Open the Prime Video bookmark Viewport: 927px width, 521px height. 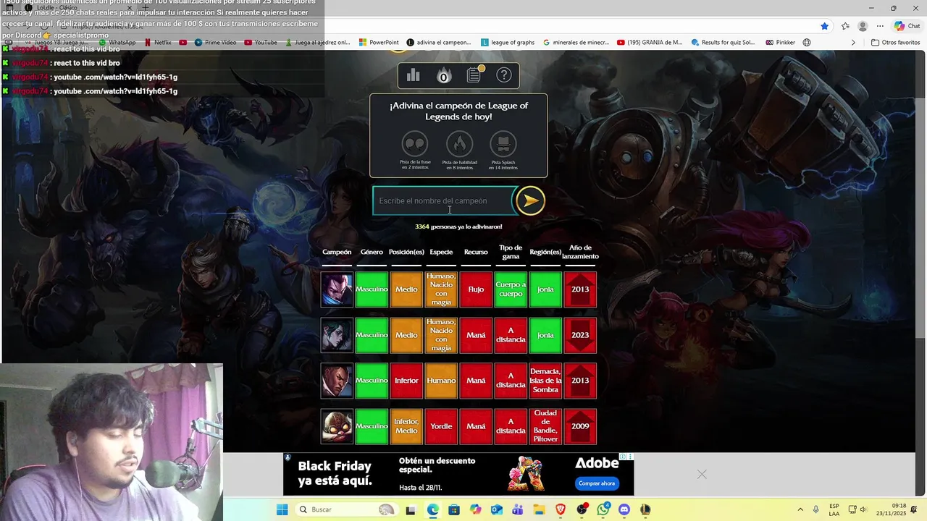coord(216,43)
